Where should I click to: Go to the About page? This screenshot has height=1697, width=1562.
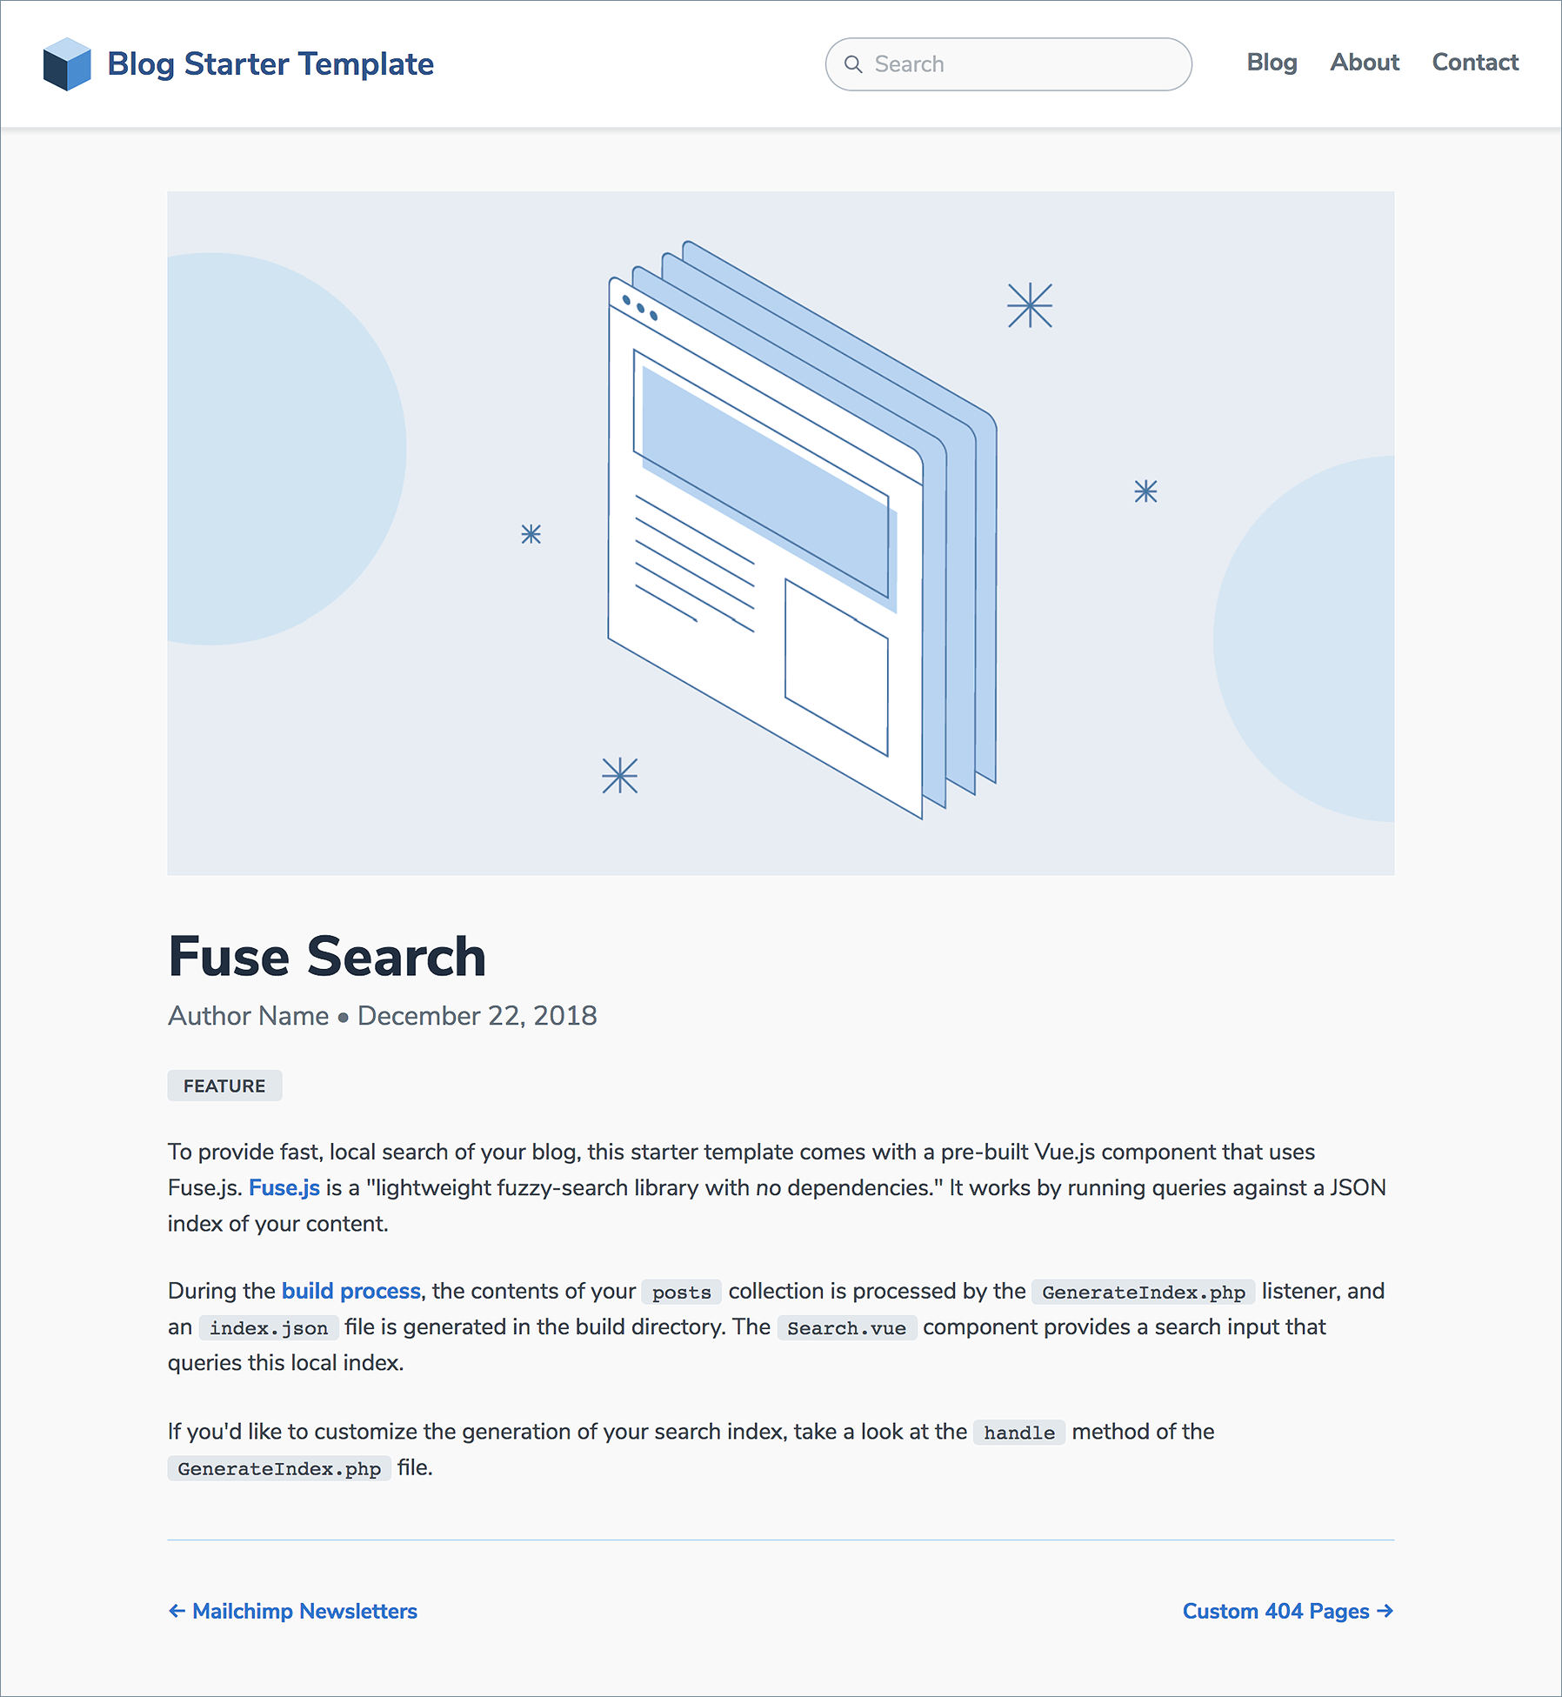pyautogui.click(x=1364, y=63)
